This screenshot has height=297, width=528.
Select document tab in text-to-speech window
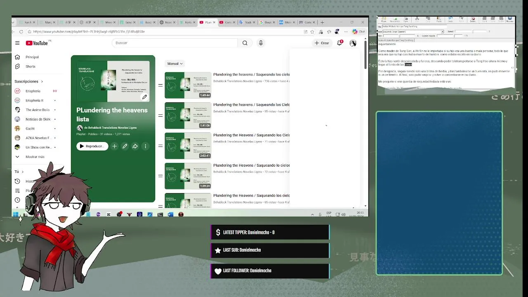point(396,40)
